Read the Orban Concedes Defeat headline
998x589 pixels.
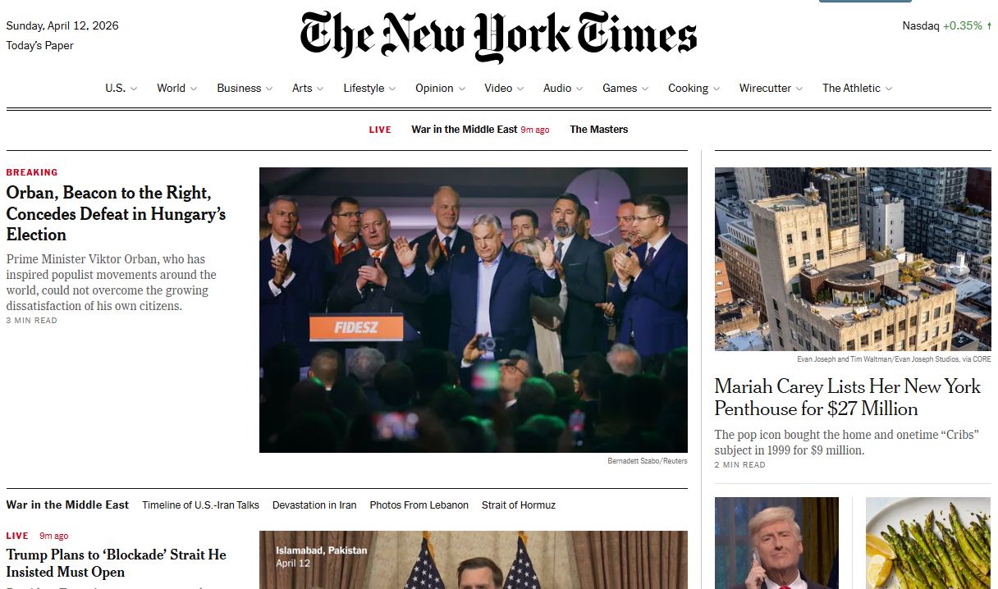tap(116, 214)
